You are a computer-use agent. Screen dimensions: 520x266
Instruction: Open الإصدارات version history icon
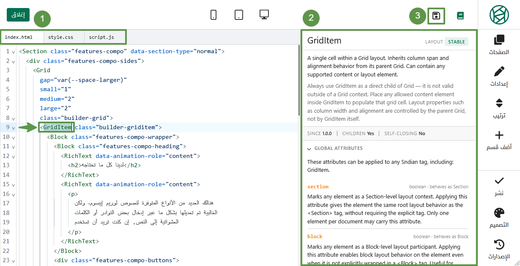[499, 244]
